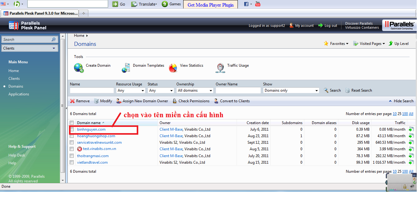This screenshot has height=217, width=417.
Task: Select Clients in the Main Menu
Action: [x=14, y=79]
